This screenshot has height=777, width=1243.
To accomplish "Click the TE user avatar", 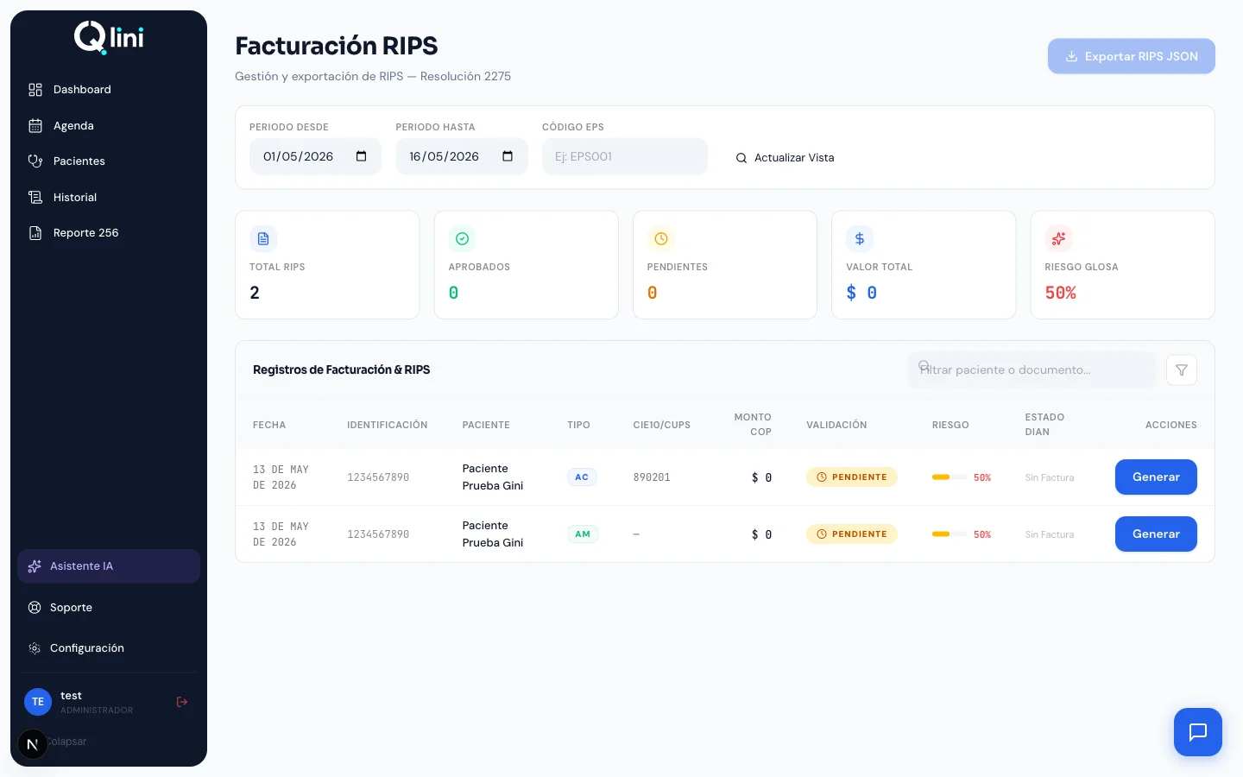I will point(38,702).
